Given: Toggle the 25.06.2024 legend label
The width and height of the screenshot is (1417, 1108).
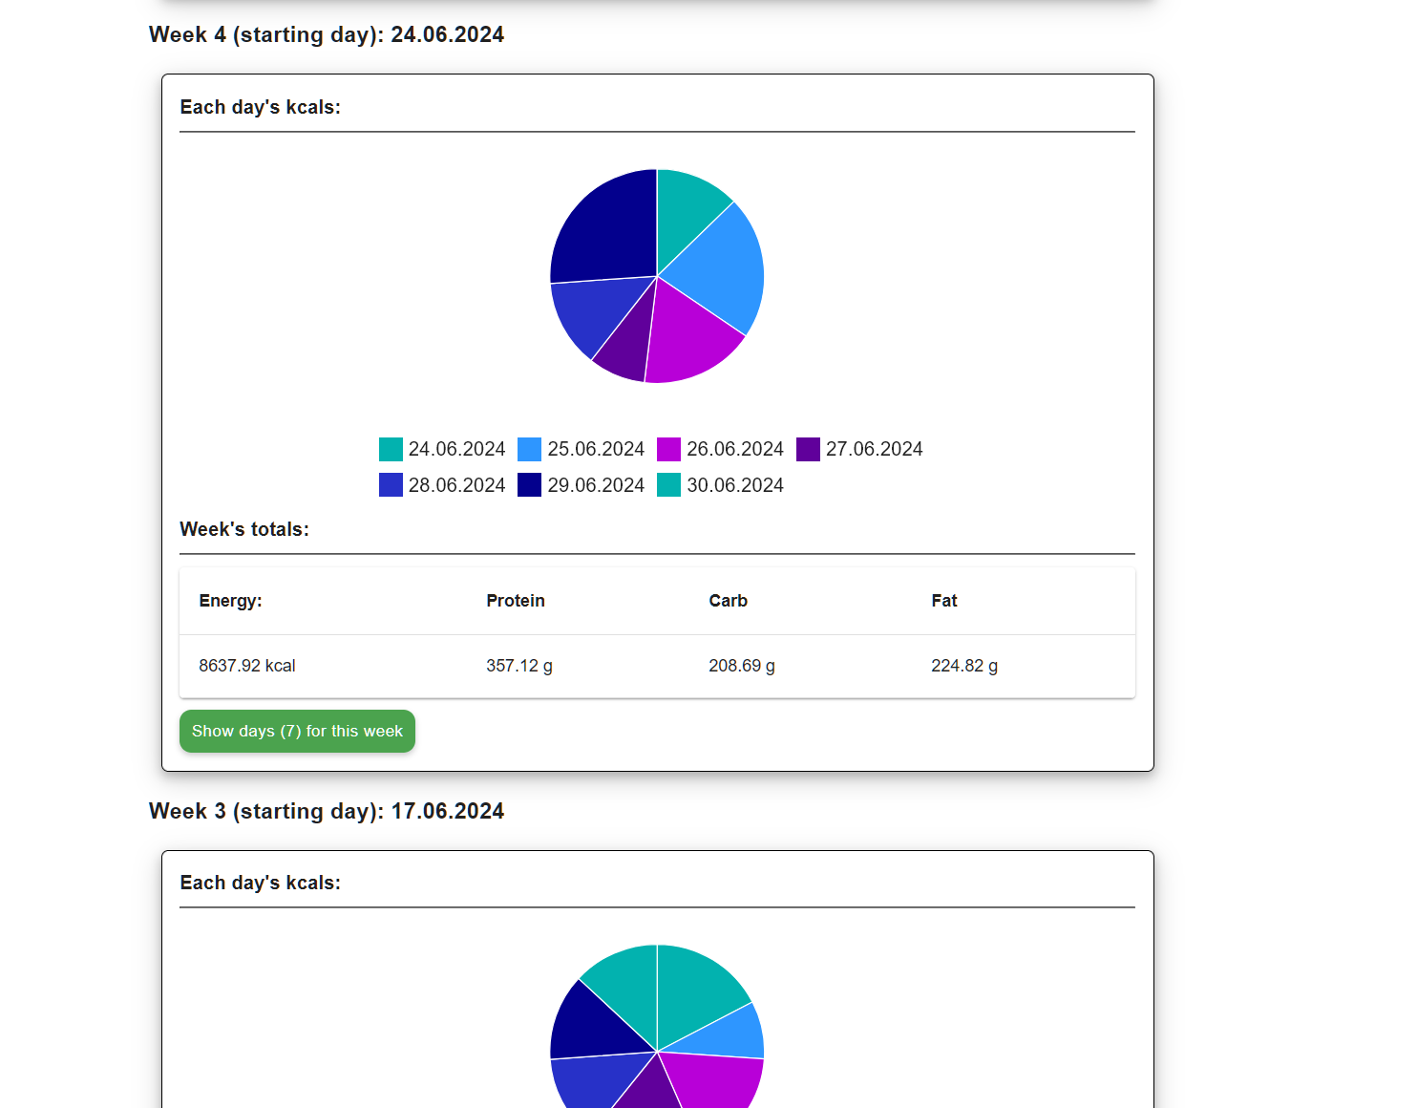Looking at the screenshot, I should [x=595, y=449].
